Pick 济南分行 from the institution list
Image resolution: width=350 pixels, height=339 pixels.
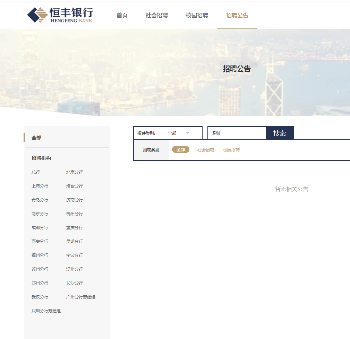75,200
